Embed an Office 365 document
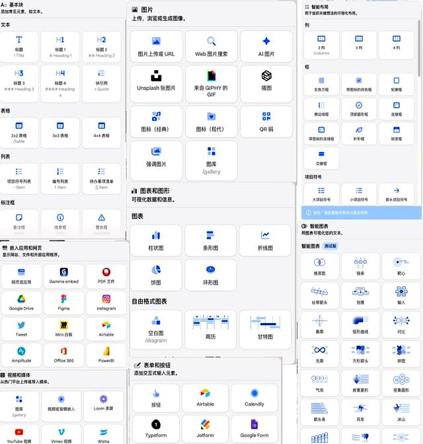 coord(63,355)
